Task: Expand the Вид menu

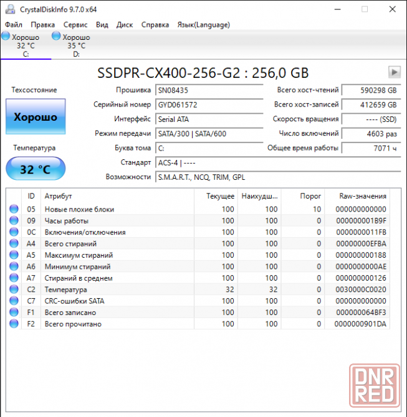Action: 102,25
